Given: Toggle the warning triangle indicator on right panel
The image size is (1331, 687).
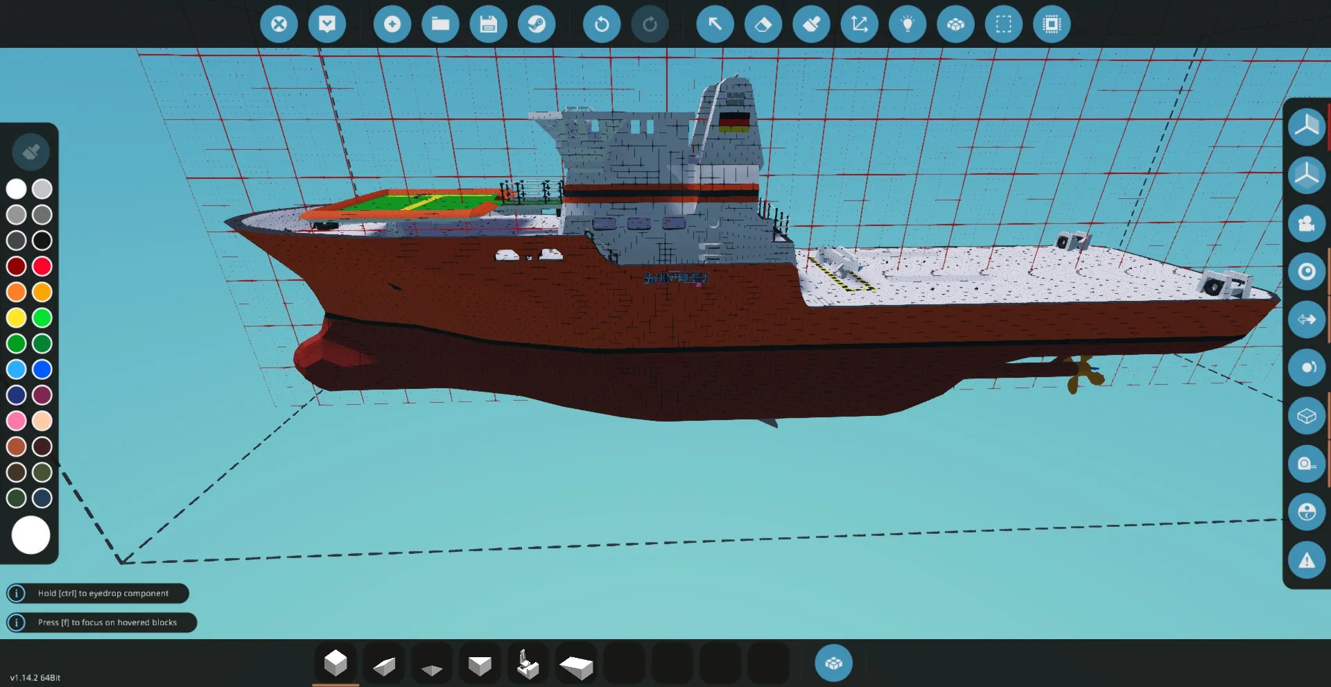Looking at the screenshot, I should [1306, 560].
